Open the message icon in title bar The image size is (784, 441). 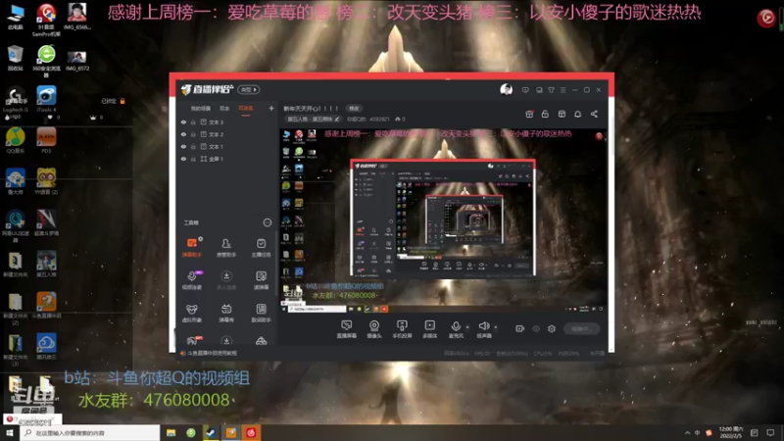click(525, 90)
